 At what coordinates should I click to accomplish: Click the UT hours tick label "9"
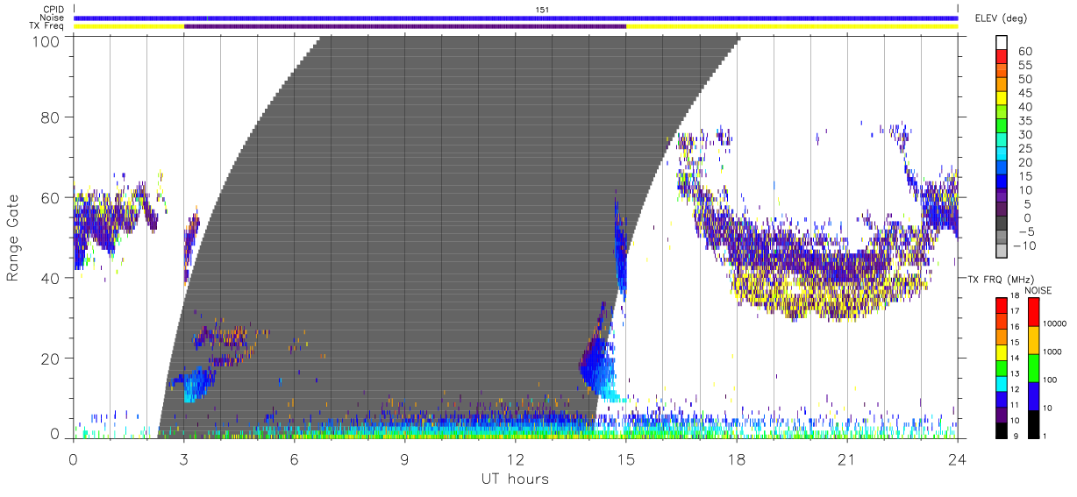(x=404, y=459)
